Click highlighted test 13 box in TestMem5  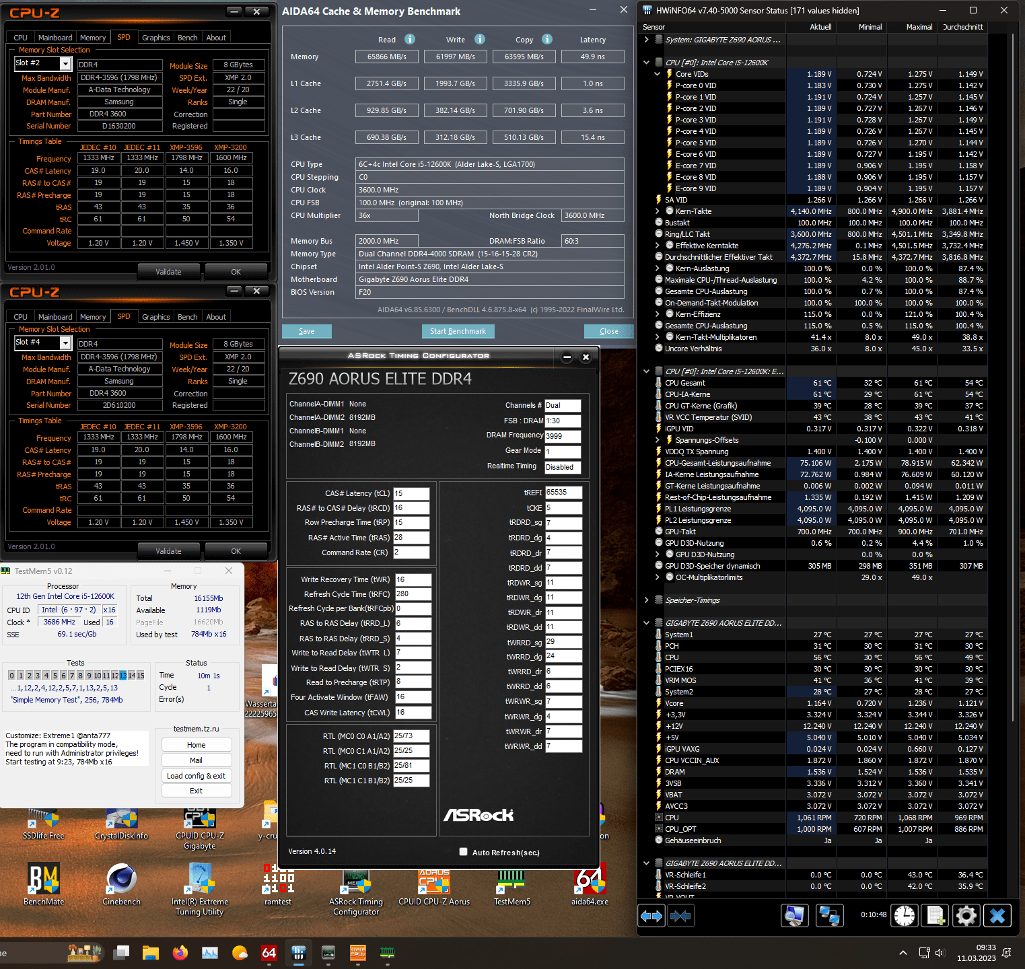coord(123,676)
